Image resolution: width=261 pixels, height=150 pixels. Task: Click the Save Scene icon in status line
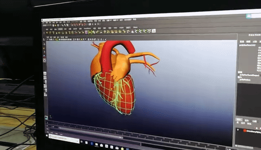pos(58,25)
